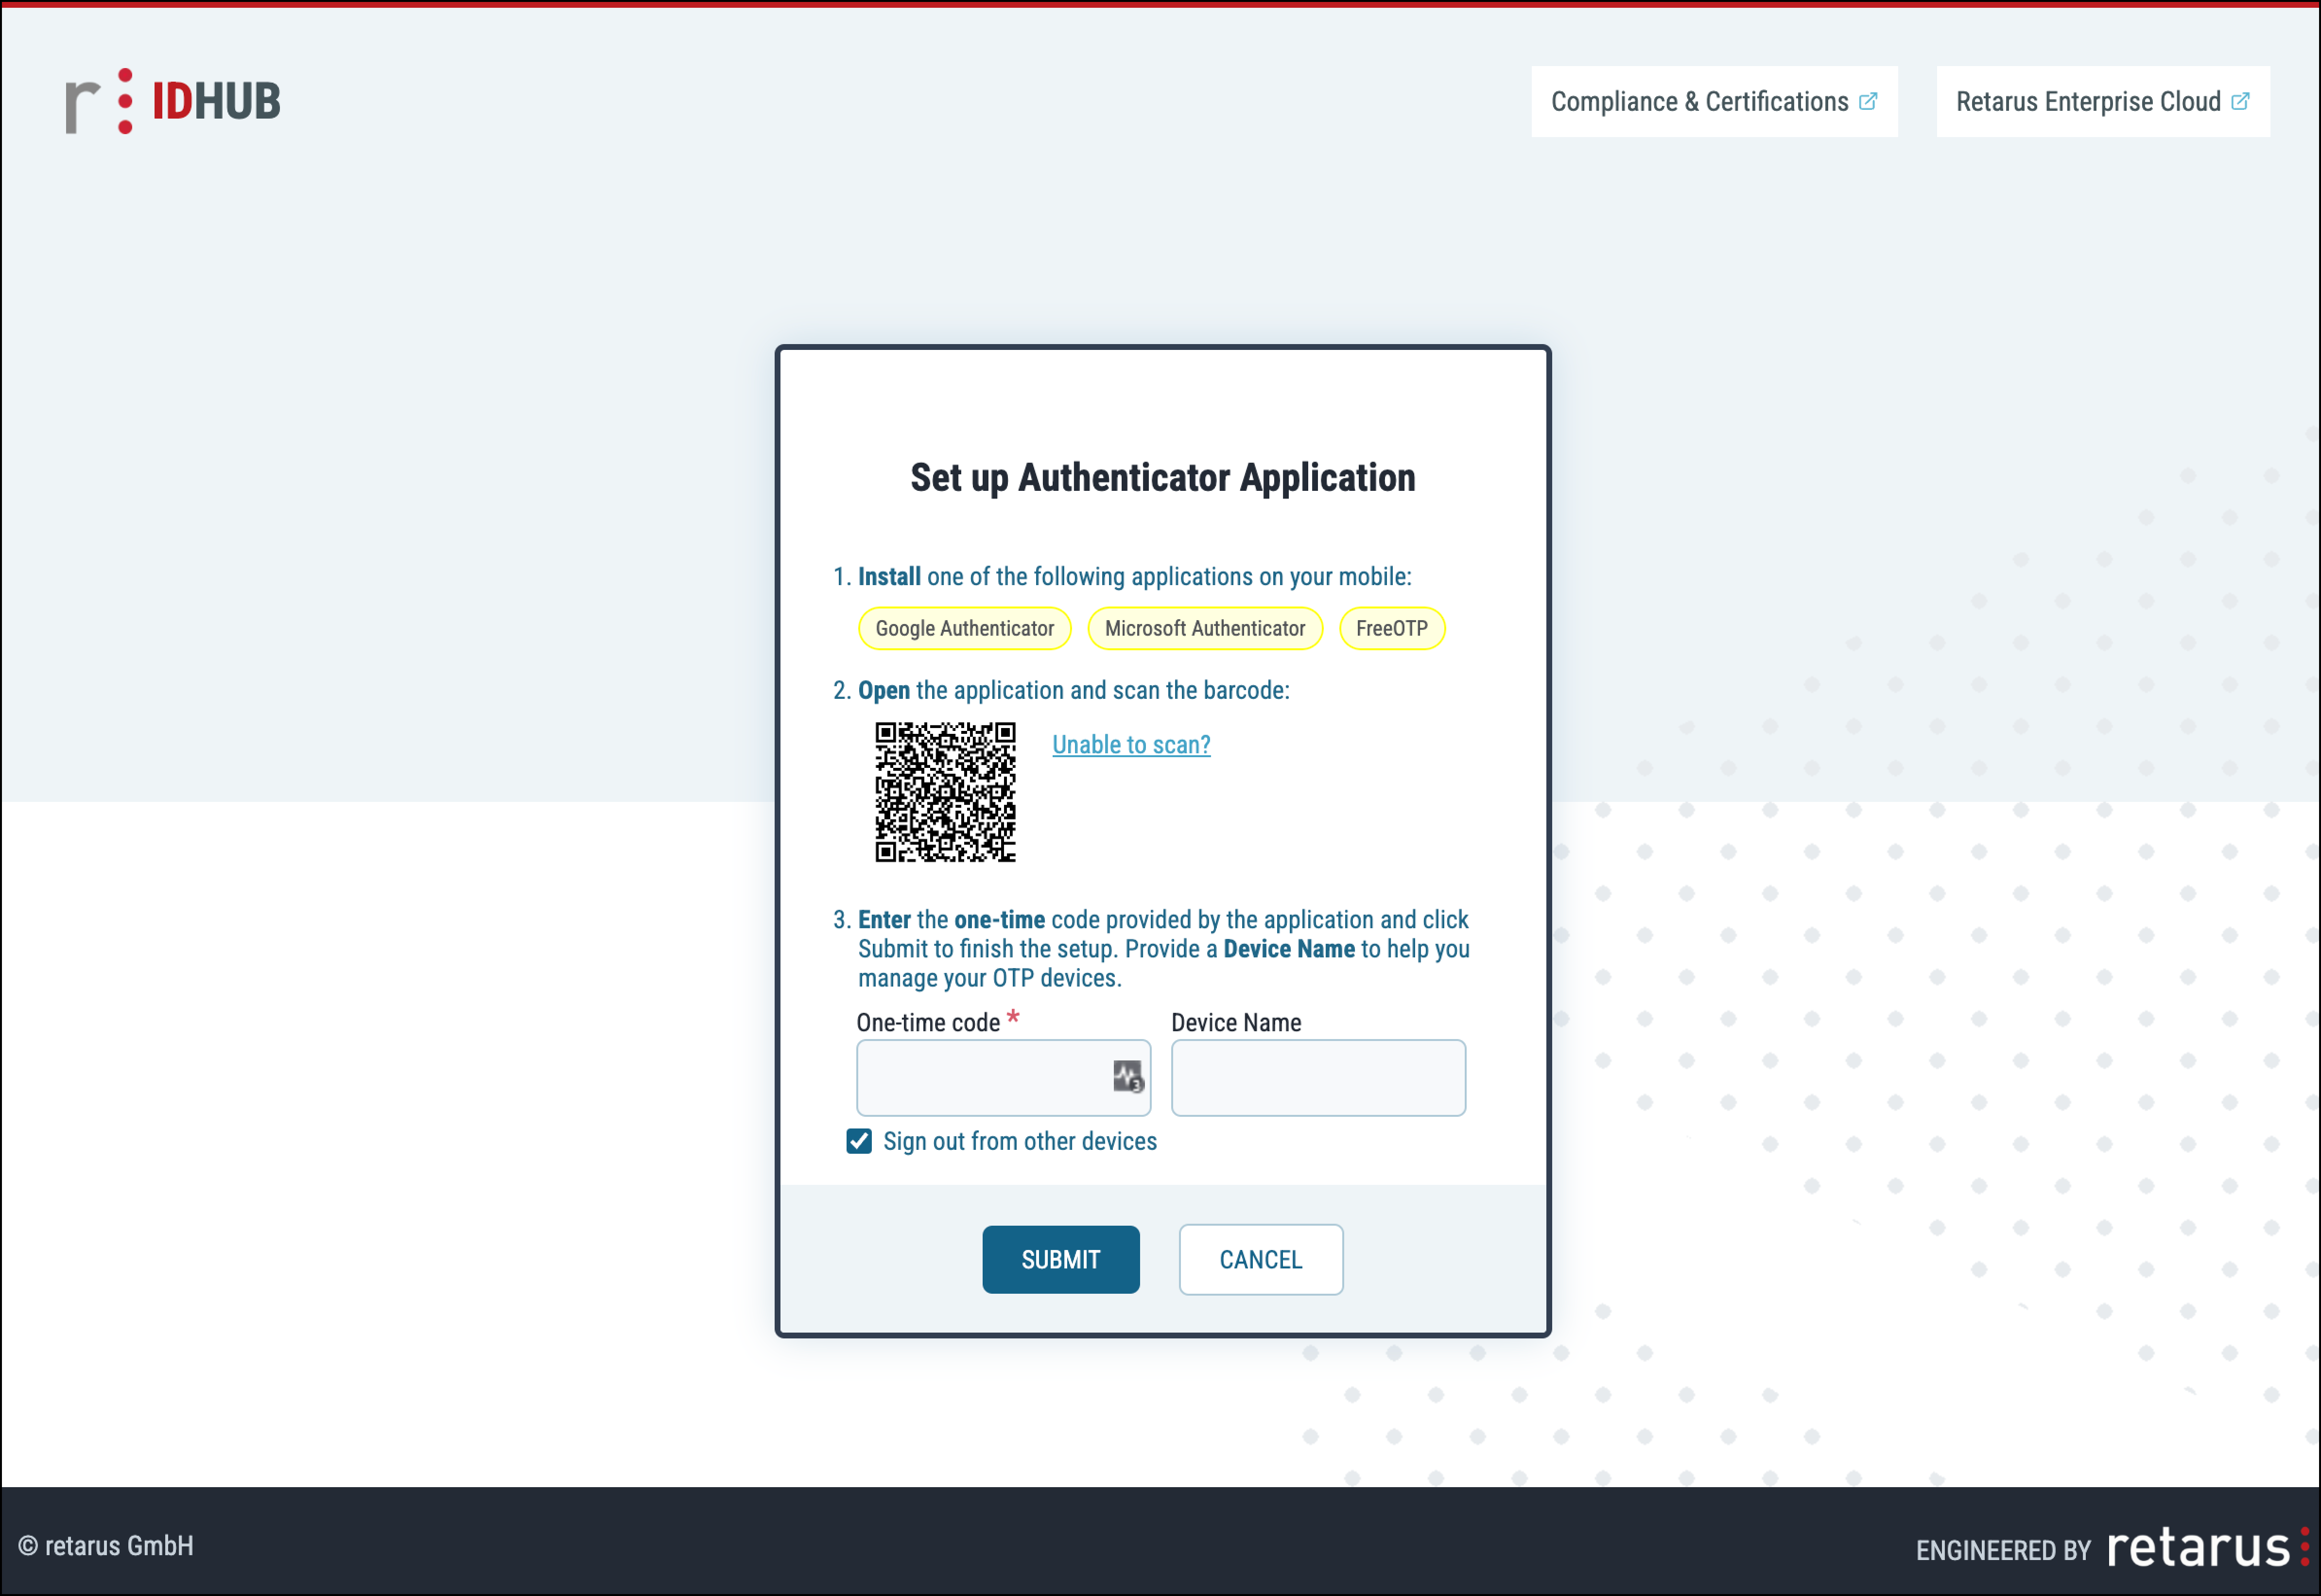Viewport: 2321px width, 1596px height.
Task: Uncheck Sign out from other devices
Action: (x=859, y=1141)
